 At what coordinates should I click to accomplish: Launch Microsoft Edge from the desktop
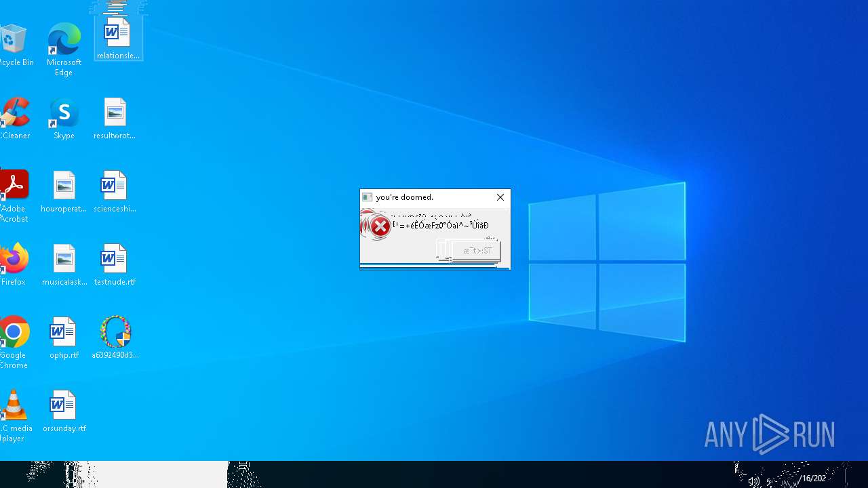point(64,49)
